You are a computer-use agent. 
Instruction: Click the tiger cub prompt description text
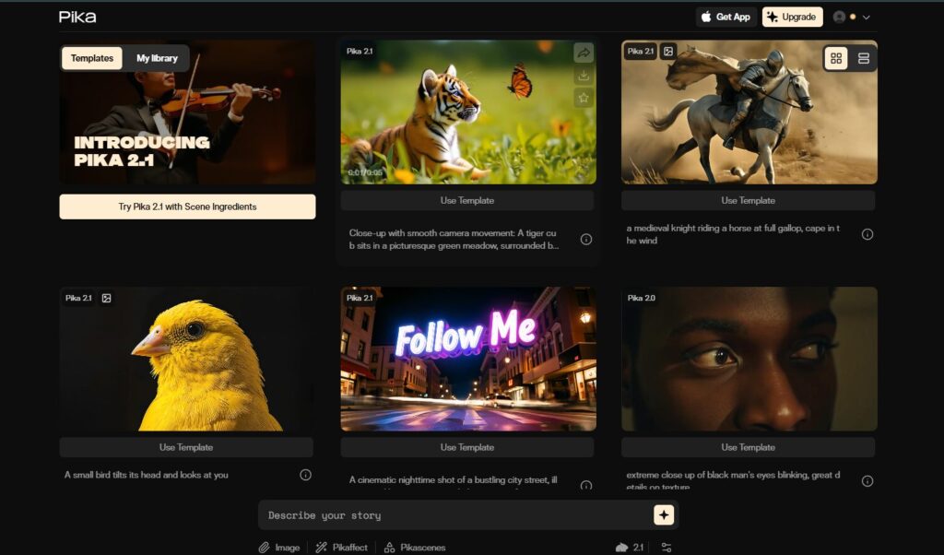click(x=454, y=240)
